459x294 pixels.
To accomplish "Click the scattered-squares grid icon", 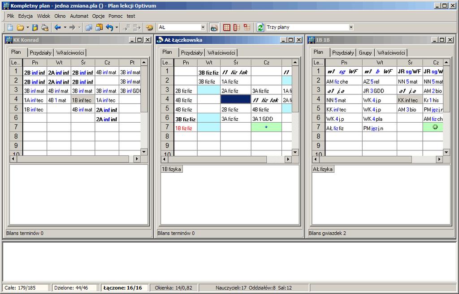I will click(x=247, y=27).
